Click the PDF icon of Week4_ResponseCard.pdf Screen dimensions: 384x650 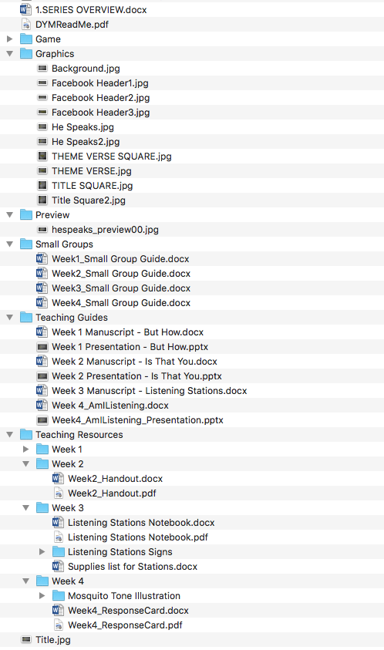point(59,625)
